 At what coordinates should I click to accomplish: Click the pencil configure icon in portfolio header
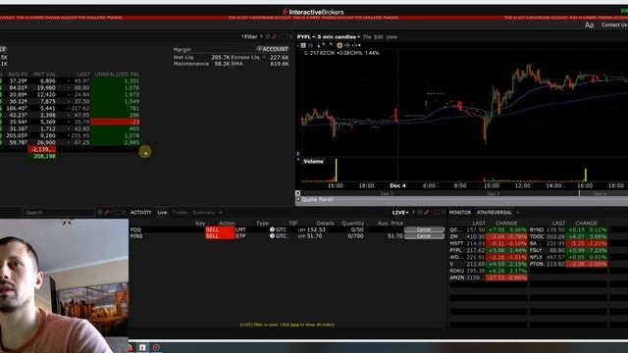(275, 37)
